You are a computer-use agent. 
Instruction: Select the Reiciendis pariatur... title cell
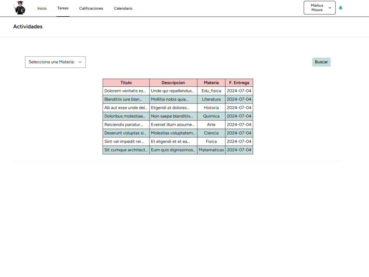tap(126, 124)
